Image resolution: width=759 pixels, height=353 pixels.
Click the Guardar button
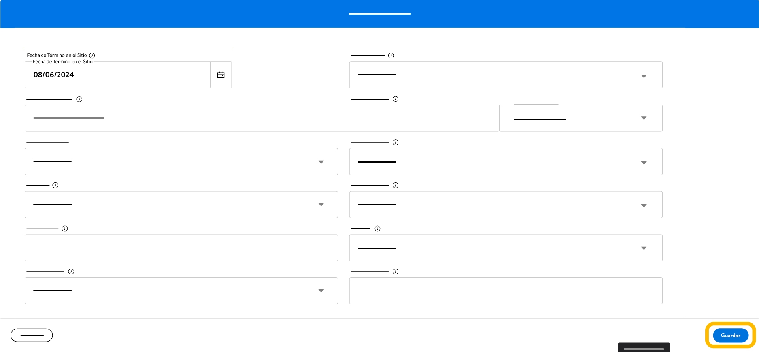point(730,336)
